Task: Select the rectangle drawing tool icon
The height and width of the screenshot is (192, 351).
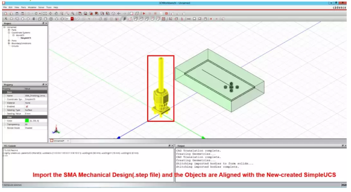Action: coord(11,19)
